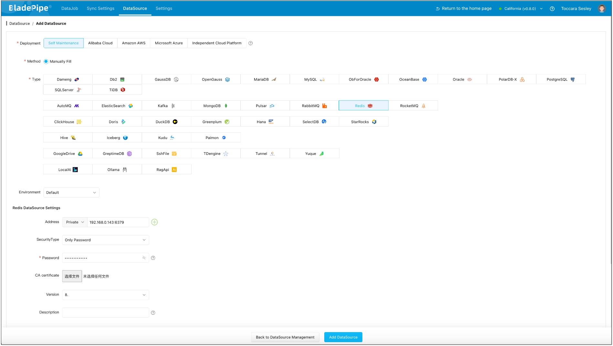The height and width of the screenshot is (346, 613).
Task: Click the green plus icon beside the address
Action: 154,222
